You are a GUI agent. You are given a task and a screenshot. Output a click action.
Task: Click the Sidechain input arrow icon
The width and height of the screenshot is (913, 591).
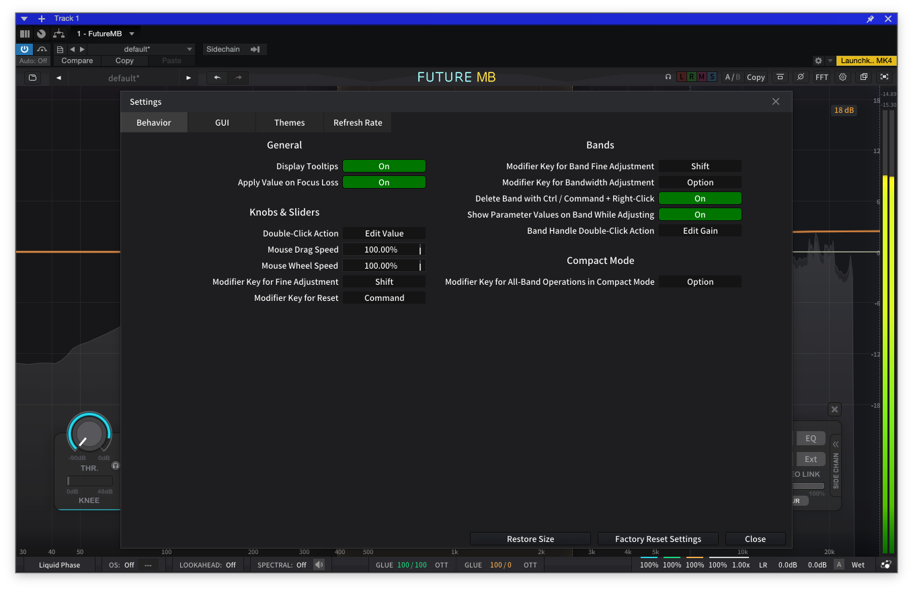255,49
